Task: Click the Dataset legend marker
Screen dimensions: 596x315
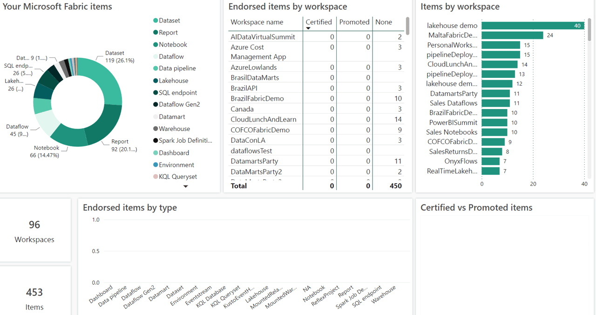Action: 156,21
